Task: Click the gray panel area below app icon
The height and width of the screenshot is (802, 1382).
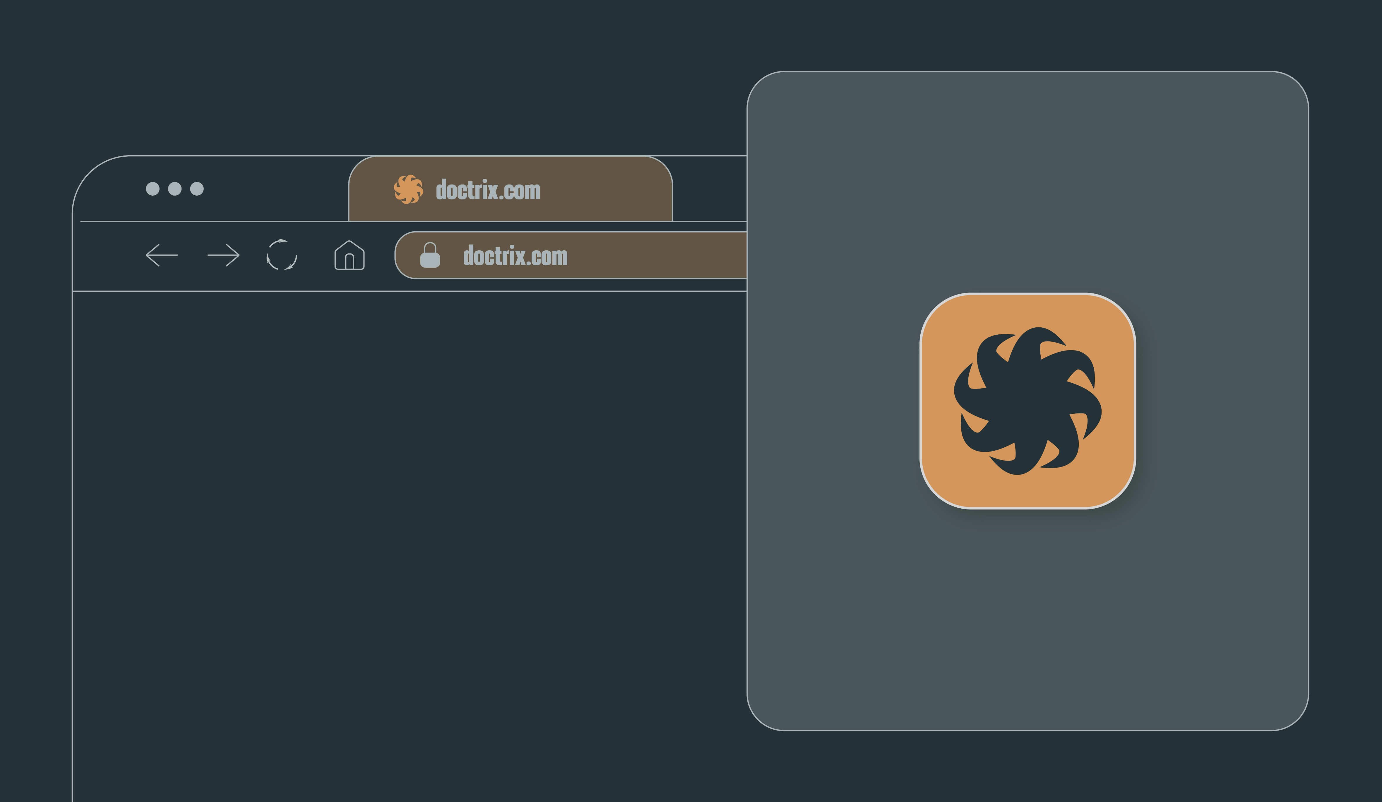Action: click(1027, 620)
